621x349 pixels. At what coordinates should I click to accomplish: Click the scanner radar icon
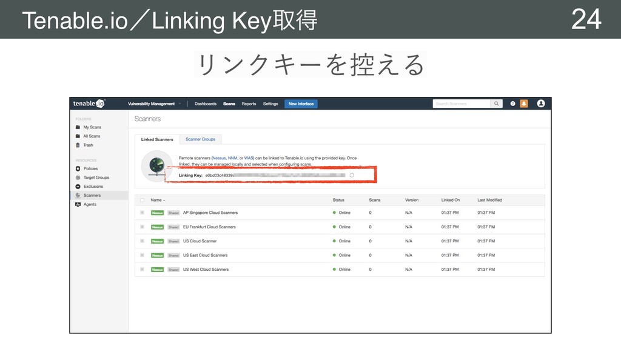pos(156,166)
